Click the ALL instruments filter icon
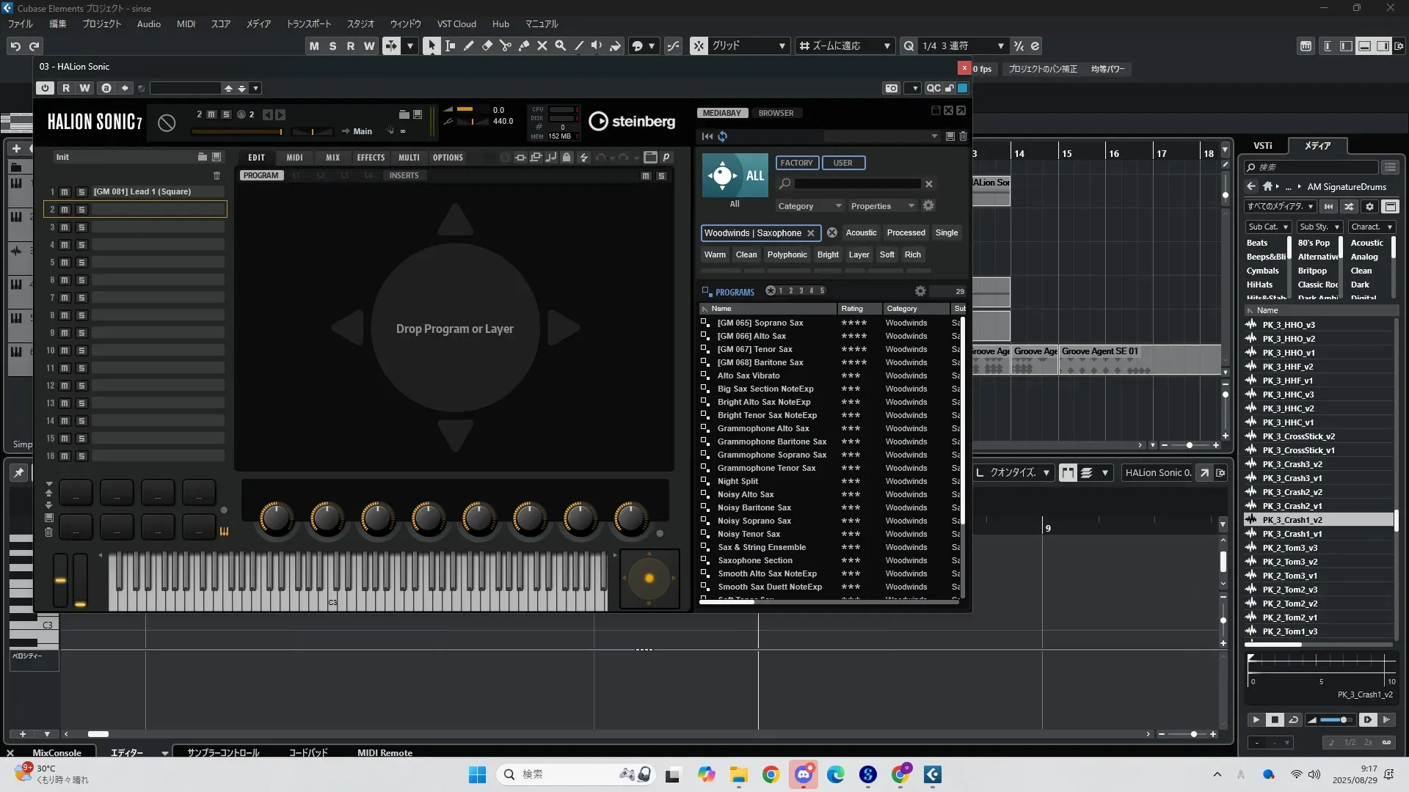The width and height of the screenshot is (1409, 792). pos(735,175)
